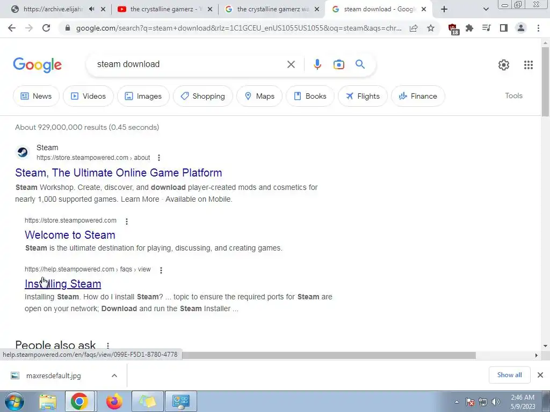Click Steam favicon in first result
This screenshot has height=412, width=550.
(x=23, y=152)
